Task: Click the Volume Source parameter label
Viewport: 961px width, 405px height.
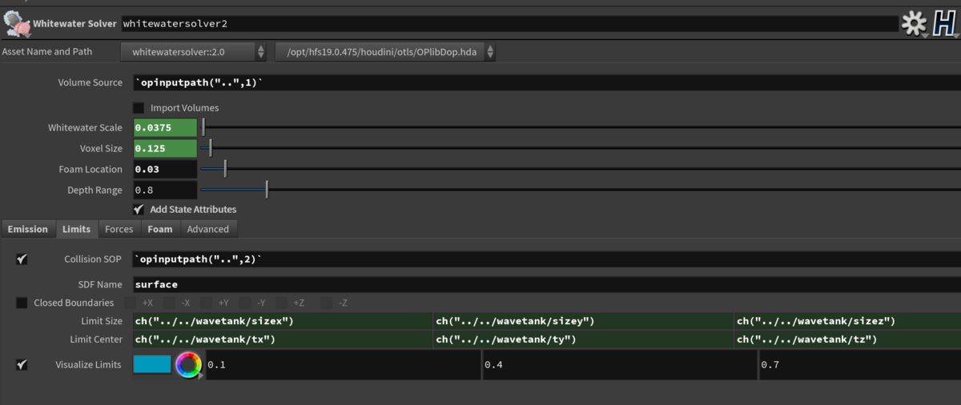Action: click(90, 82)
